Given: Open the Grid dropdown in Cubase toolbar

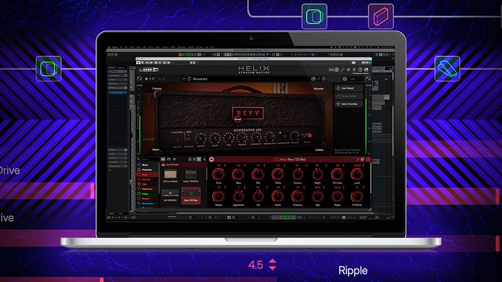Looking at the screenshot, I should (x=286, y=54).
